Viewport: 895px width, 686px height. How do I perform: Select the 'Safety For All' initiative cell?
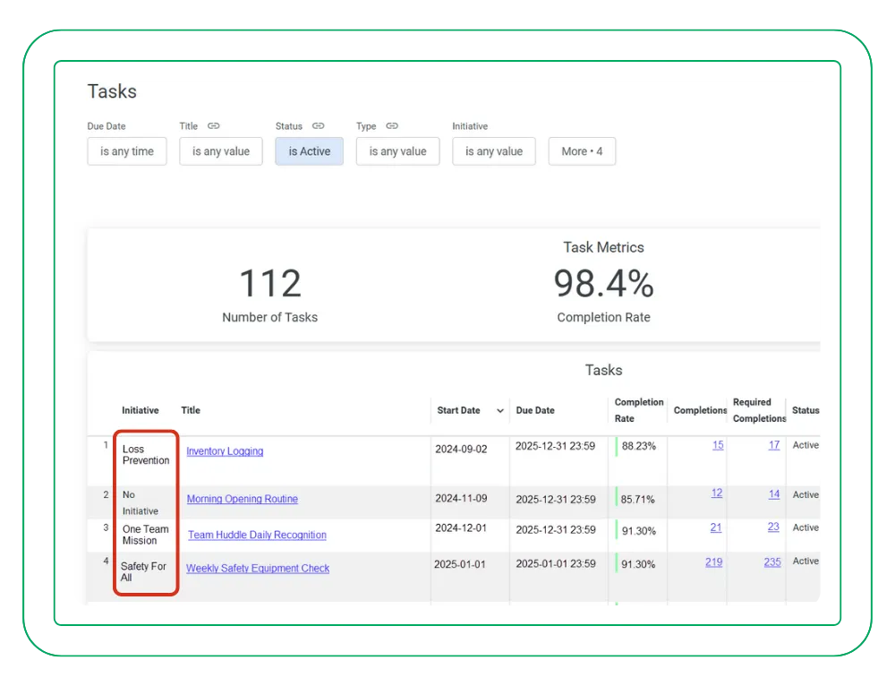[x=143, y=571]
